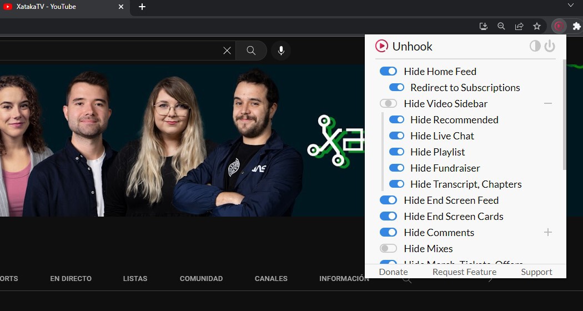Click the install app icon in address bar

[484, 26]
